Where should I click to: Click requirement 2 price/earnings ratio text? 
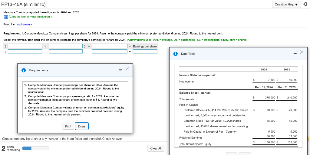point(73,100)
